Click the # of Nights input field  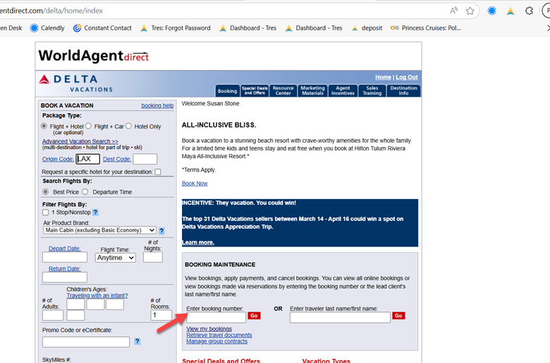pos(152,257)
